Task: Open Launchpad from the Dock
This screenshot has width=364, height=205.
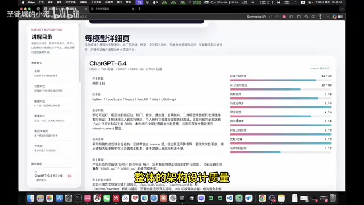Action: pos(40,198)
